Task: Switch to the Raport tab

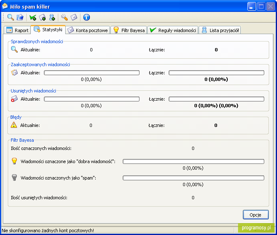Action: (x=17, y=30)
